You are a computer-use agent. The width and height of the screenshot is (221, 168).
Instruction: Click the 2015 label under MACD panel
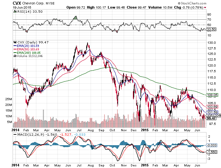pos(145,165)
